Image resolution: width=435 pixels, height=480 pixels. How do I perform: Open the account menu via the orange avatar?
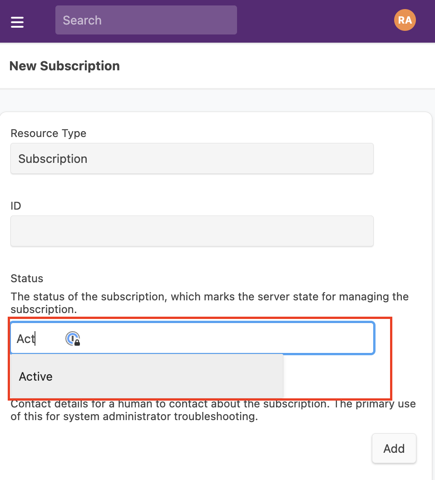tap(405, 20)
